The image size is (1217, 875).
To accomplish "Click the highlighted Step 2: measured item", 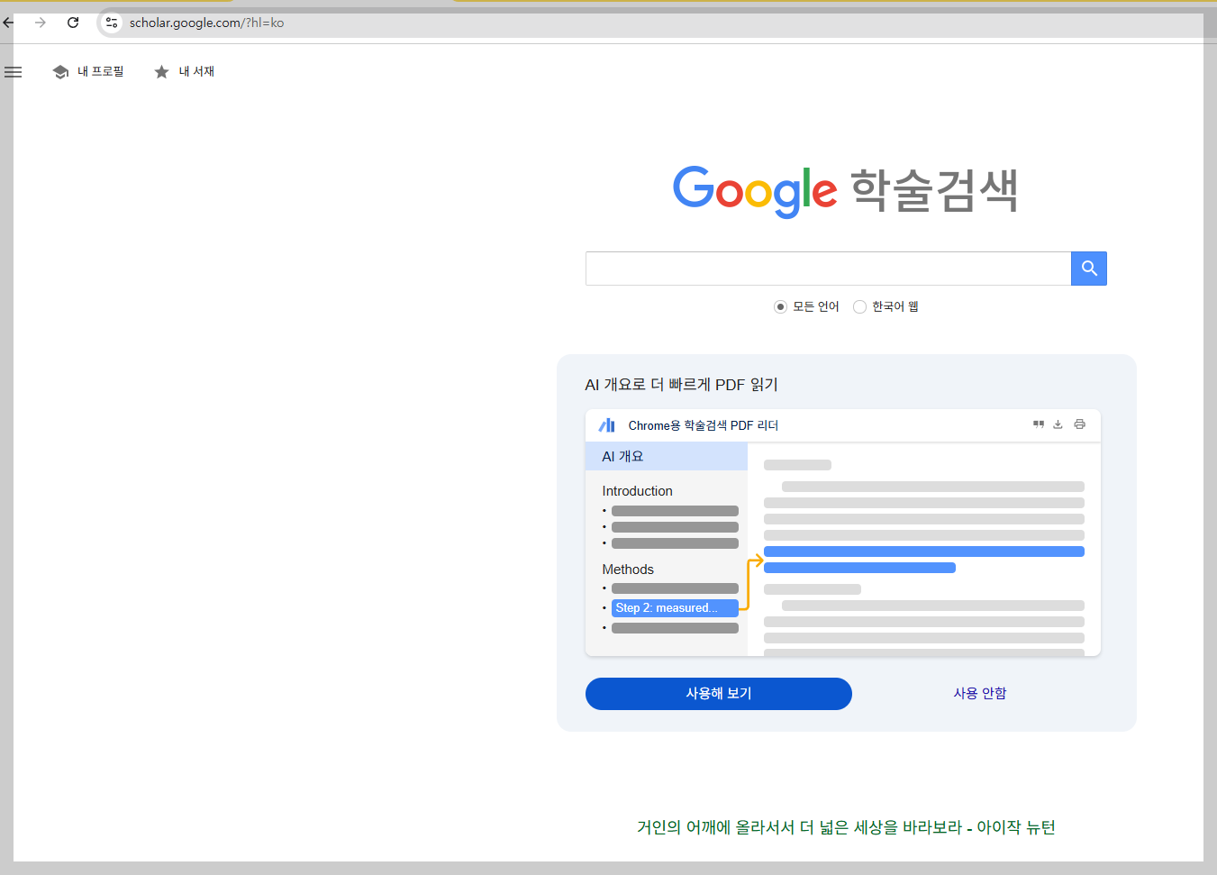I will 674,607.
